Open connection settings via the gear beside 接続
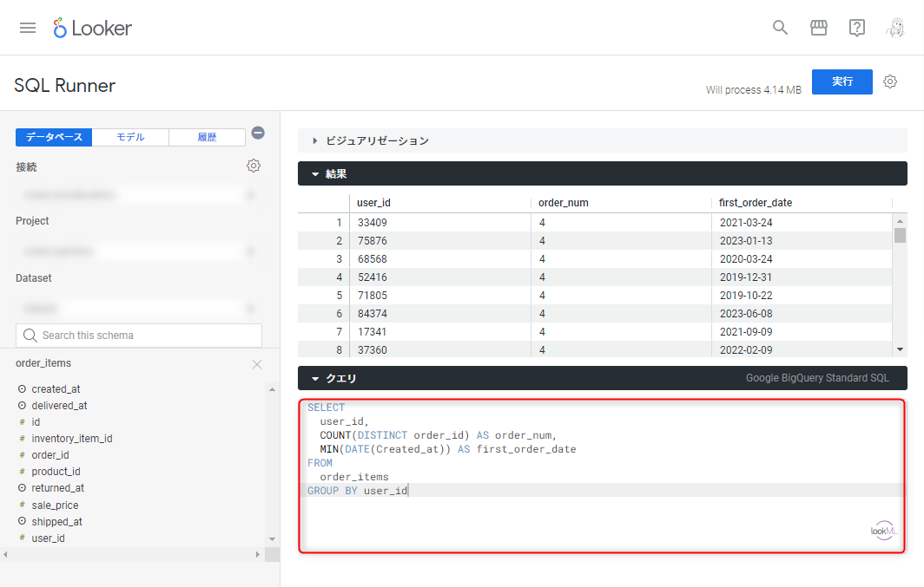Image resolution: width=924 pixels, height=587 pixels. (253, 166)
